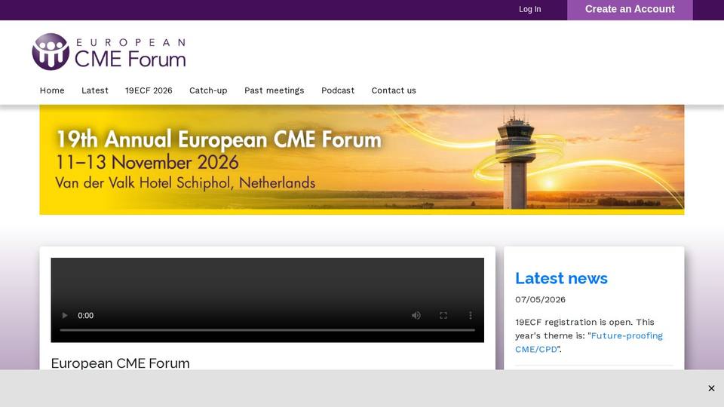This screenshot has height=407, width=724.
Task: Click the European CME Forum logo
Action: 109,52
